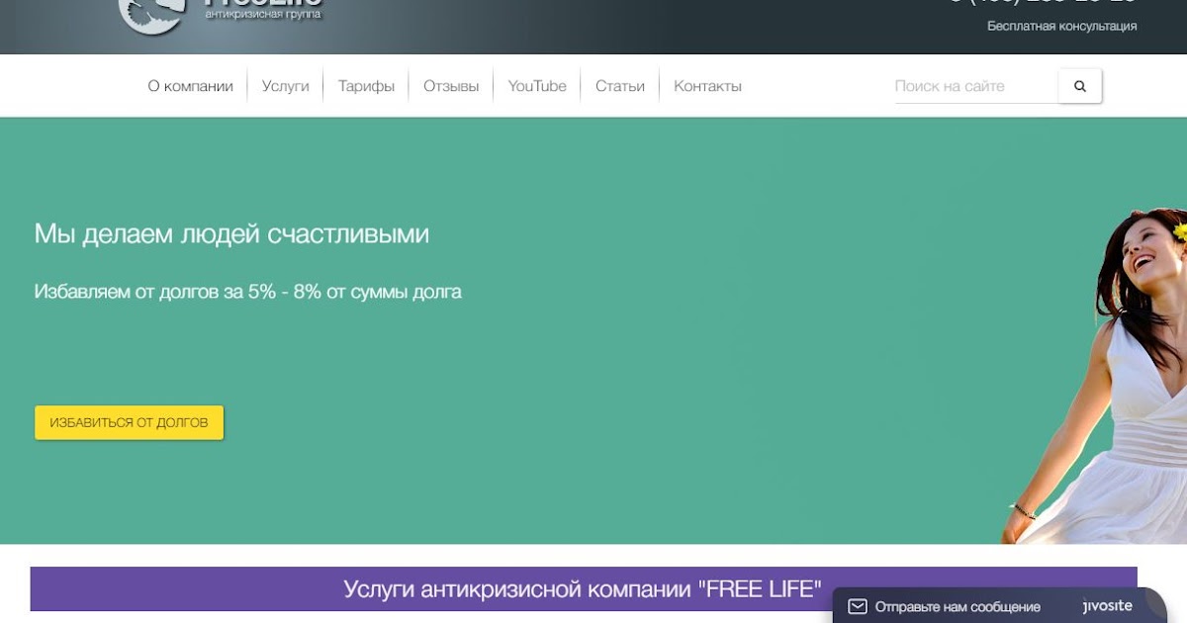Open the Отзывы page
The image size is (1187, 623).
tap(450, 86)
